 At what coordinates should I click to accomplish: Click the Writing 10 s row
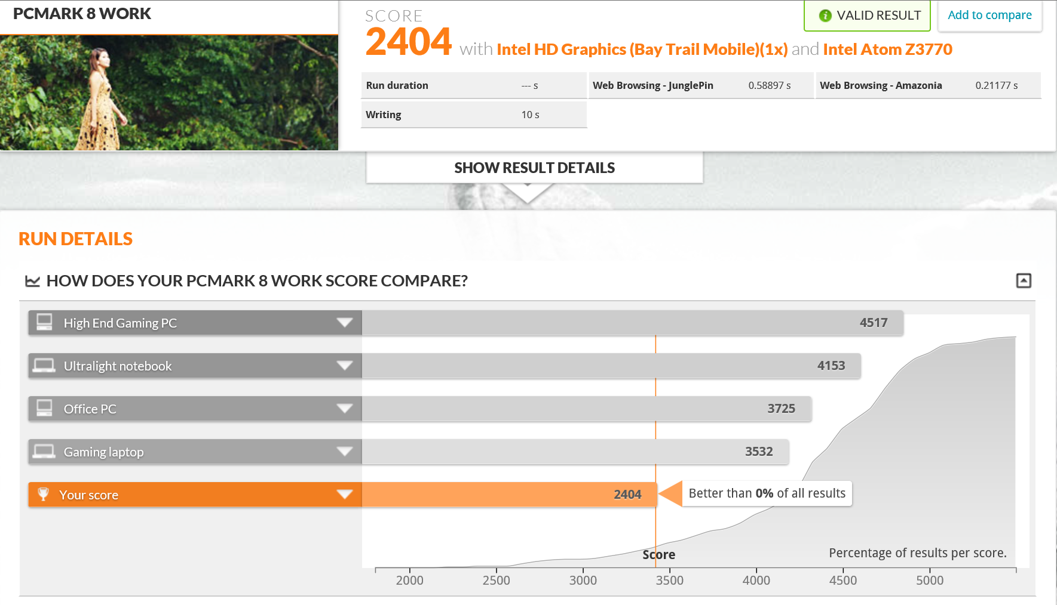[474, 115]
